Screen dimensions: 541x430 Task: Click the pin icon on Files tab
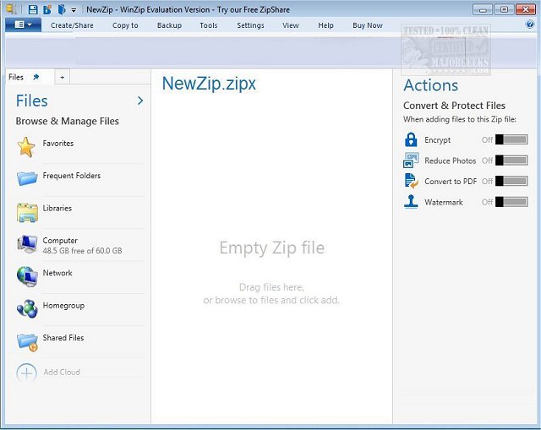(x=36, y=77)
